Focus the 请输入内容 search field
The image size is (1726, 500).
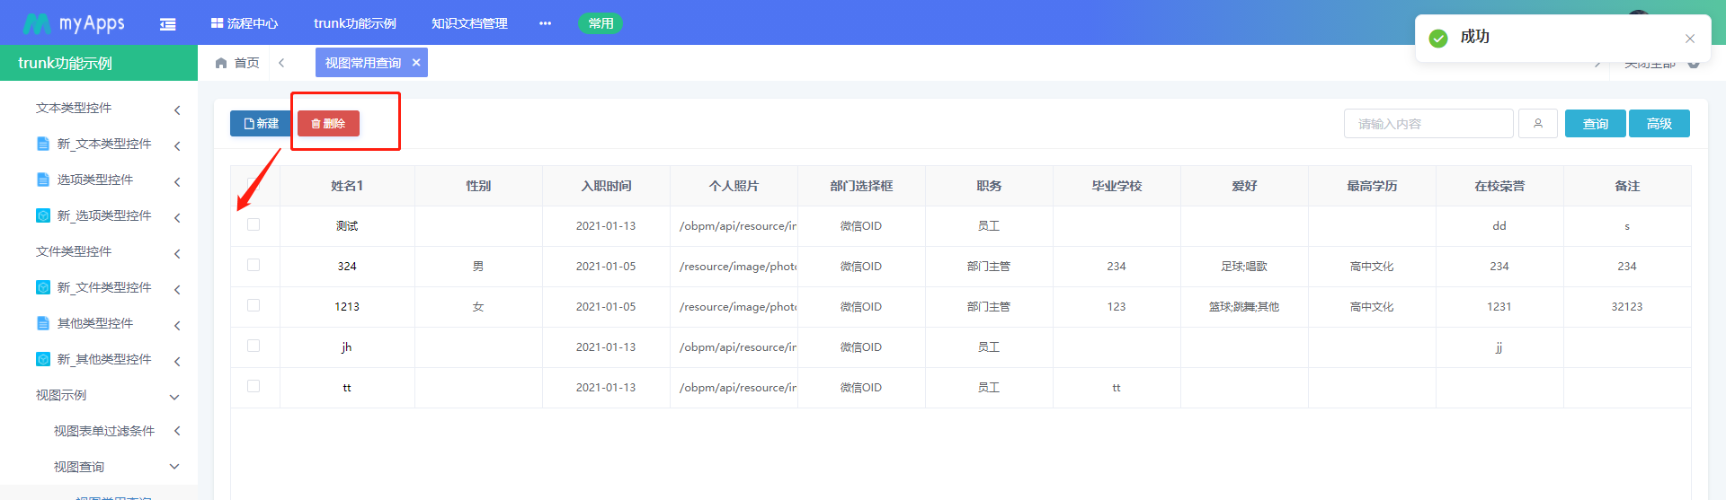[1428, 124]
